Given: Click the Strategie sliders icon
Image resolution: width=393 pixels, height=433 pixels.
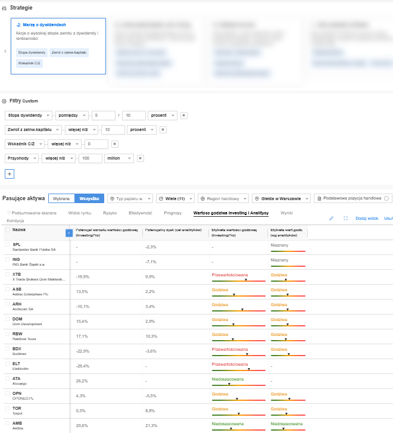Looking at the screenshot, I should click(4, 8).
